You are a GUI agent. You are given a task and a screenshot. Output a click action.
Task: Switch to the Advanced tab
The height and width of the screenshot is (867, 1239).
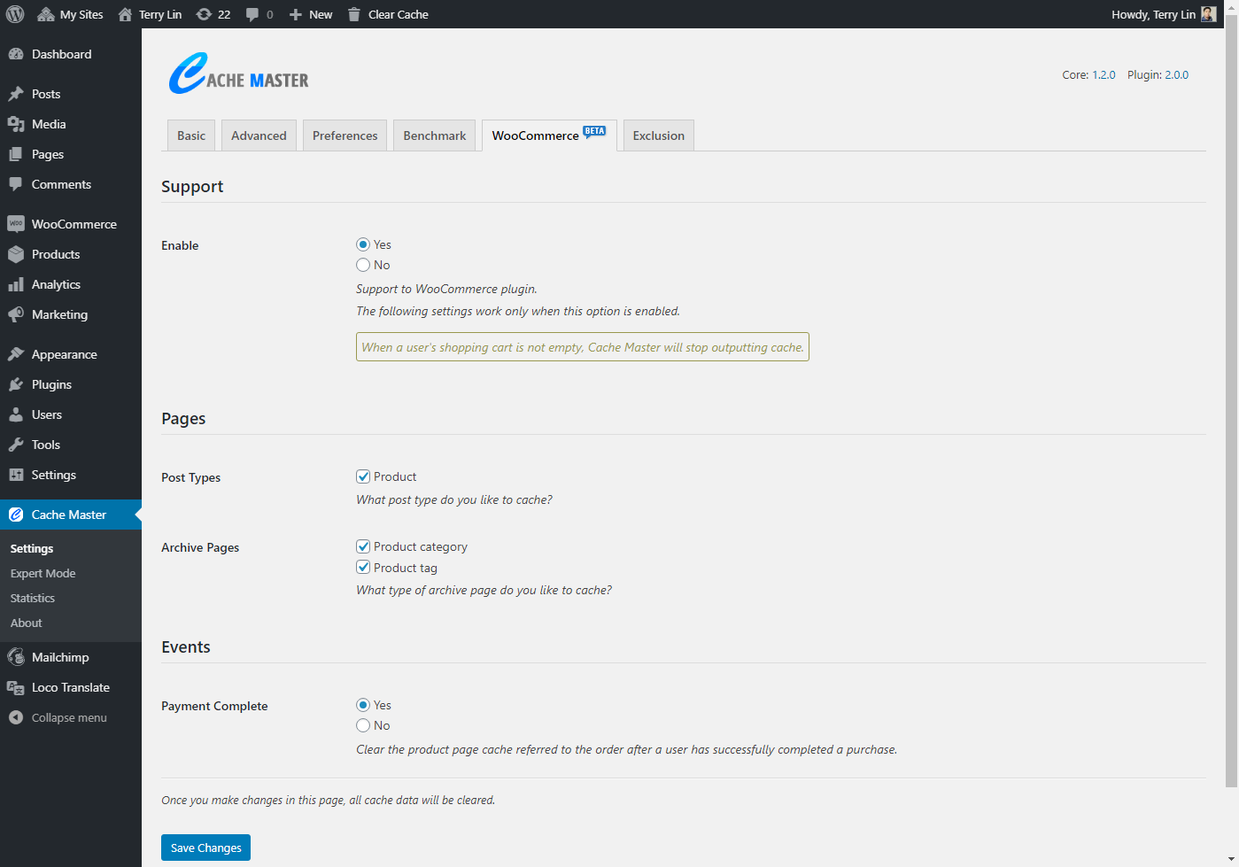259,135
